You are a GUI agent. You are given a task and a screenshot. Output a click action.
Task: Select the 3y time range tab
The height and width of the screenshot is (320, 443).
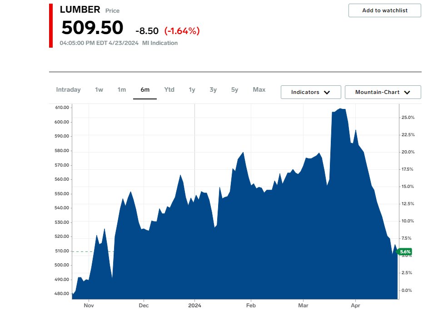coord(213,90)
